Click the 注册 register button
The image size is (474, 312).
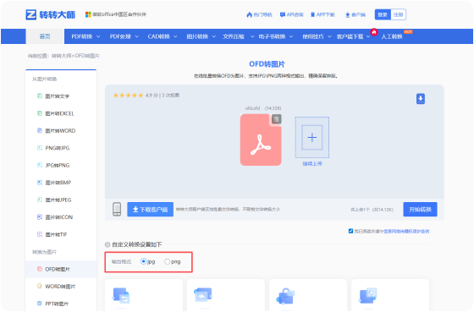[x=399, y=14]
